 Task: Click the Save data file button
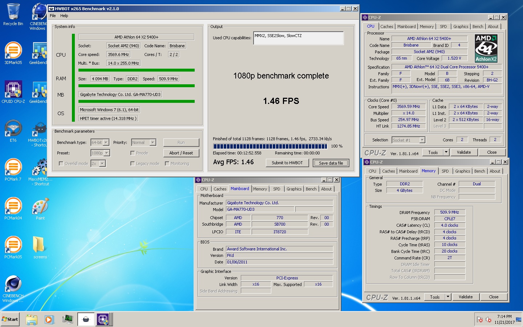(x=331, y=163)
